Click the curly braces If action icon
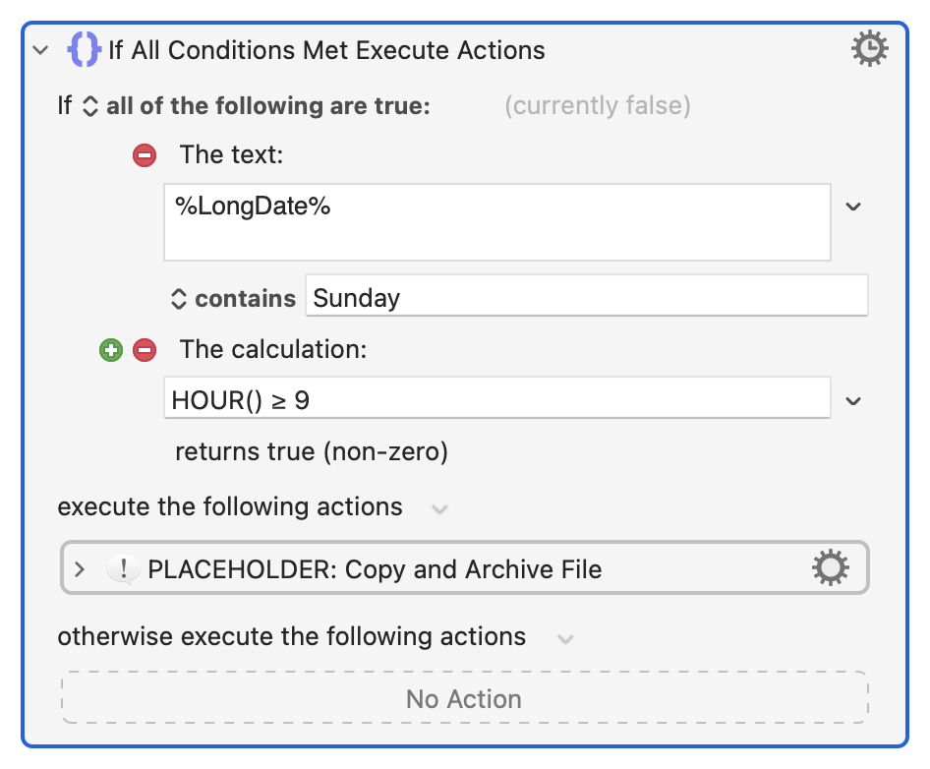Image resolution: width=930 pixels, height=769 pixels. 84,49
